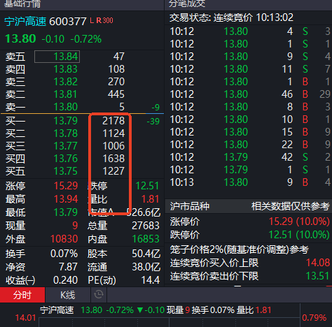Click 最高 value 13.94
This screenshot has width=332, height=327.
(x=66, y=199)
